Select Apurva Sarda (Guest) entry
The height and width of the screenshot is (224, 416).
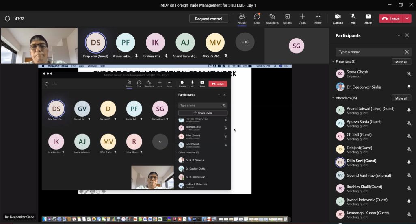[373, 123]
